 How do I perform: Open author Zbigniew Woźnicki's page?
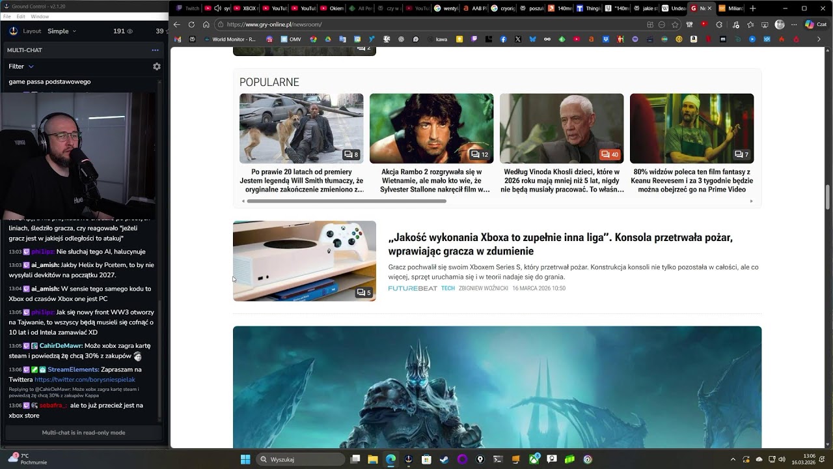[483, 289]
